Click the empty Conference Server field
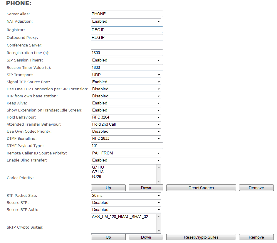Image resolution: width=277 pixels, height=243 pixels. click(127, 45)
